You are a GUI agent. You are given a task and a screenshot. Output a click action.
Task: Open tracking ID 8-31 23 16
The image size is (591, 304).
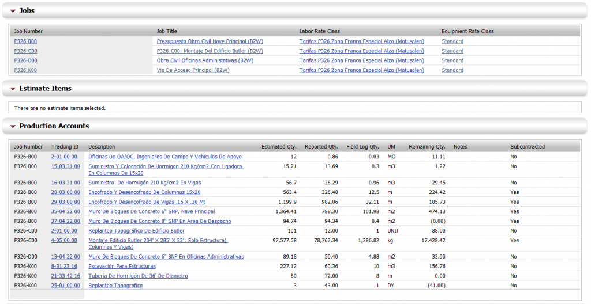click(x=64, y=266)
